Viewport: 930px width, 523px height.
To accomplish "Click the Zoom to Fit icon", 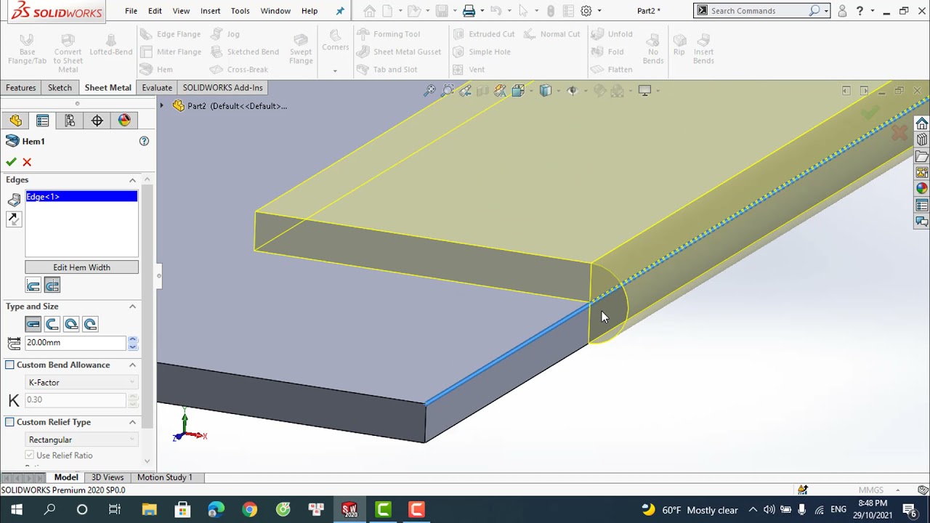I will pos(430,91).
